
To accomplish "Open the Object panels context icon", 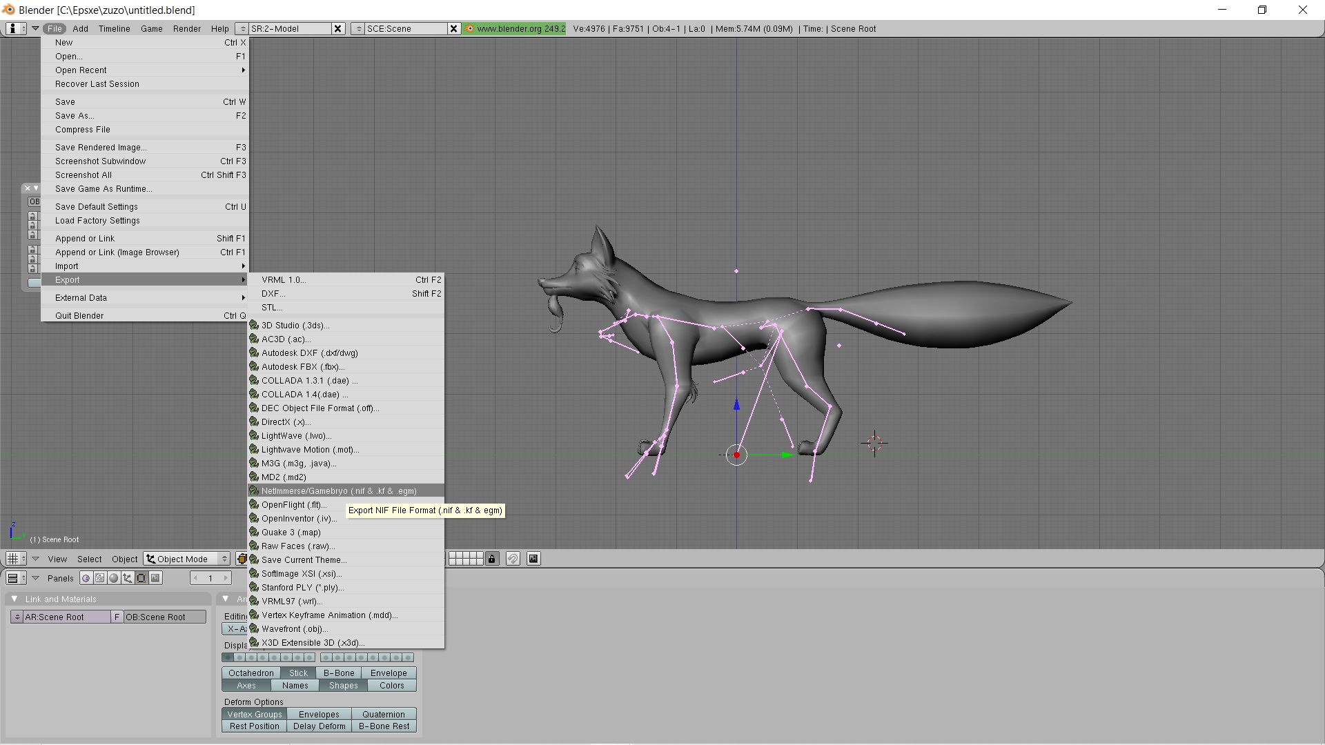I will (128, 578).
